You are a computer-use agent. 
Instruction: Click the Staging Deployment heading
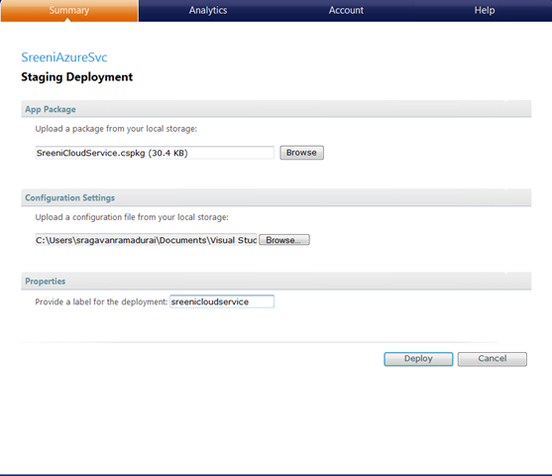pyautogui.click(x=76, y=76)
